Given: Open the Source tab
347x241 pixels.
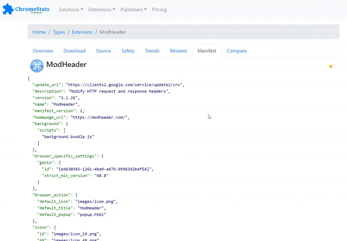Looking at the screenshot, I should [103, 51].
